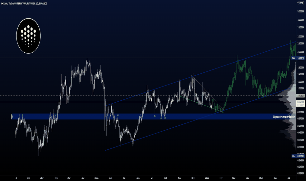306x181 pixels.
Task: Click the 0.24500 price axis label
Action: tap(300, 161)
